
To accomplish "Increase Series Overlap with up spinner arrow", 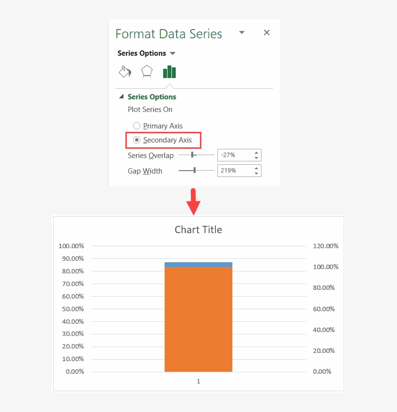I will point(256,153).
